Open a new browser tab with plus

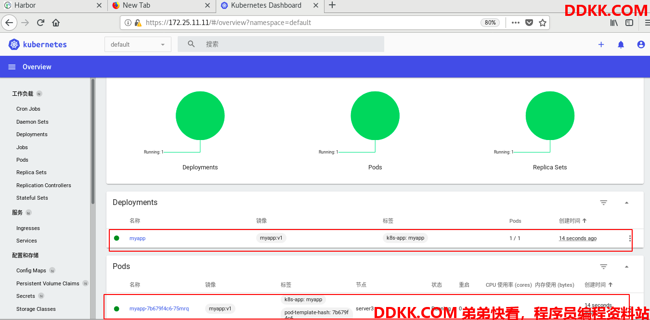click(x=332, y=5)
